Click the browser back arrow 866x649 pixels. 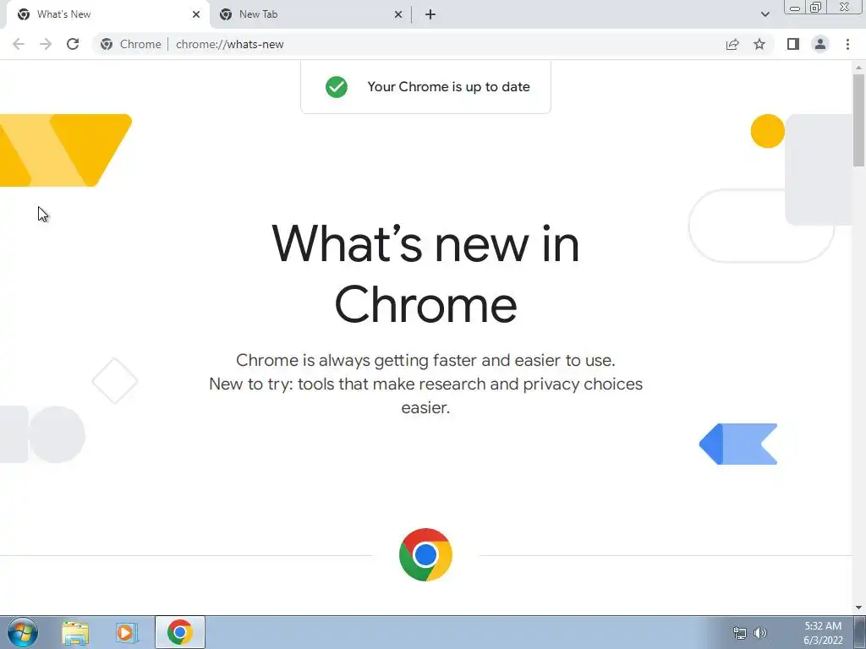click(19, 44)
